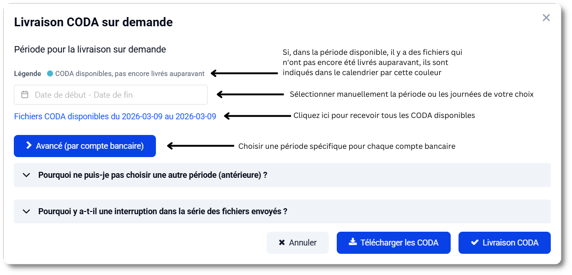Screen dimensions: 572x275
Task: Open the Avancé par compte bancaire section
Action: pos(84,146)
